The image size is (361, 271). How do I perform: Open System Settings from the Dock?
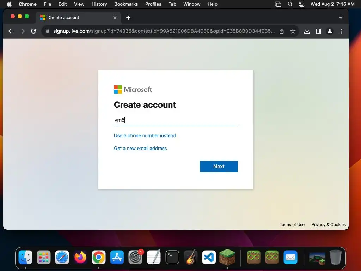point(135,257)
